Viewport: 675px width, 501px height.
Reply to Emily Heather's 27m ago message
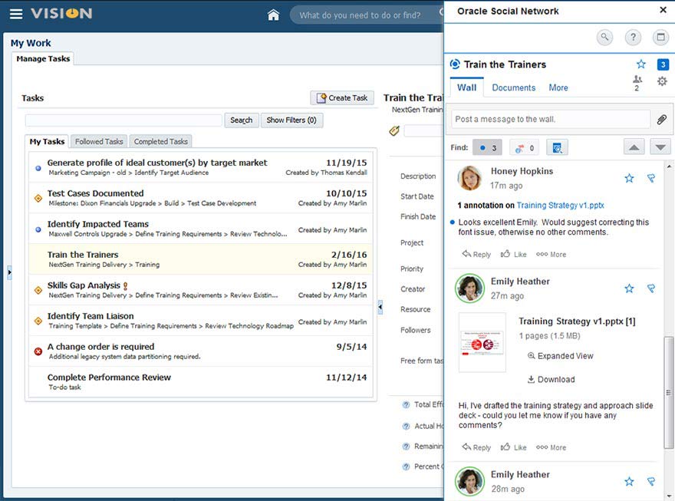click(476, 447)
